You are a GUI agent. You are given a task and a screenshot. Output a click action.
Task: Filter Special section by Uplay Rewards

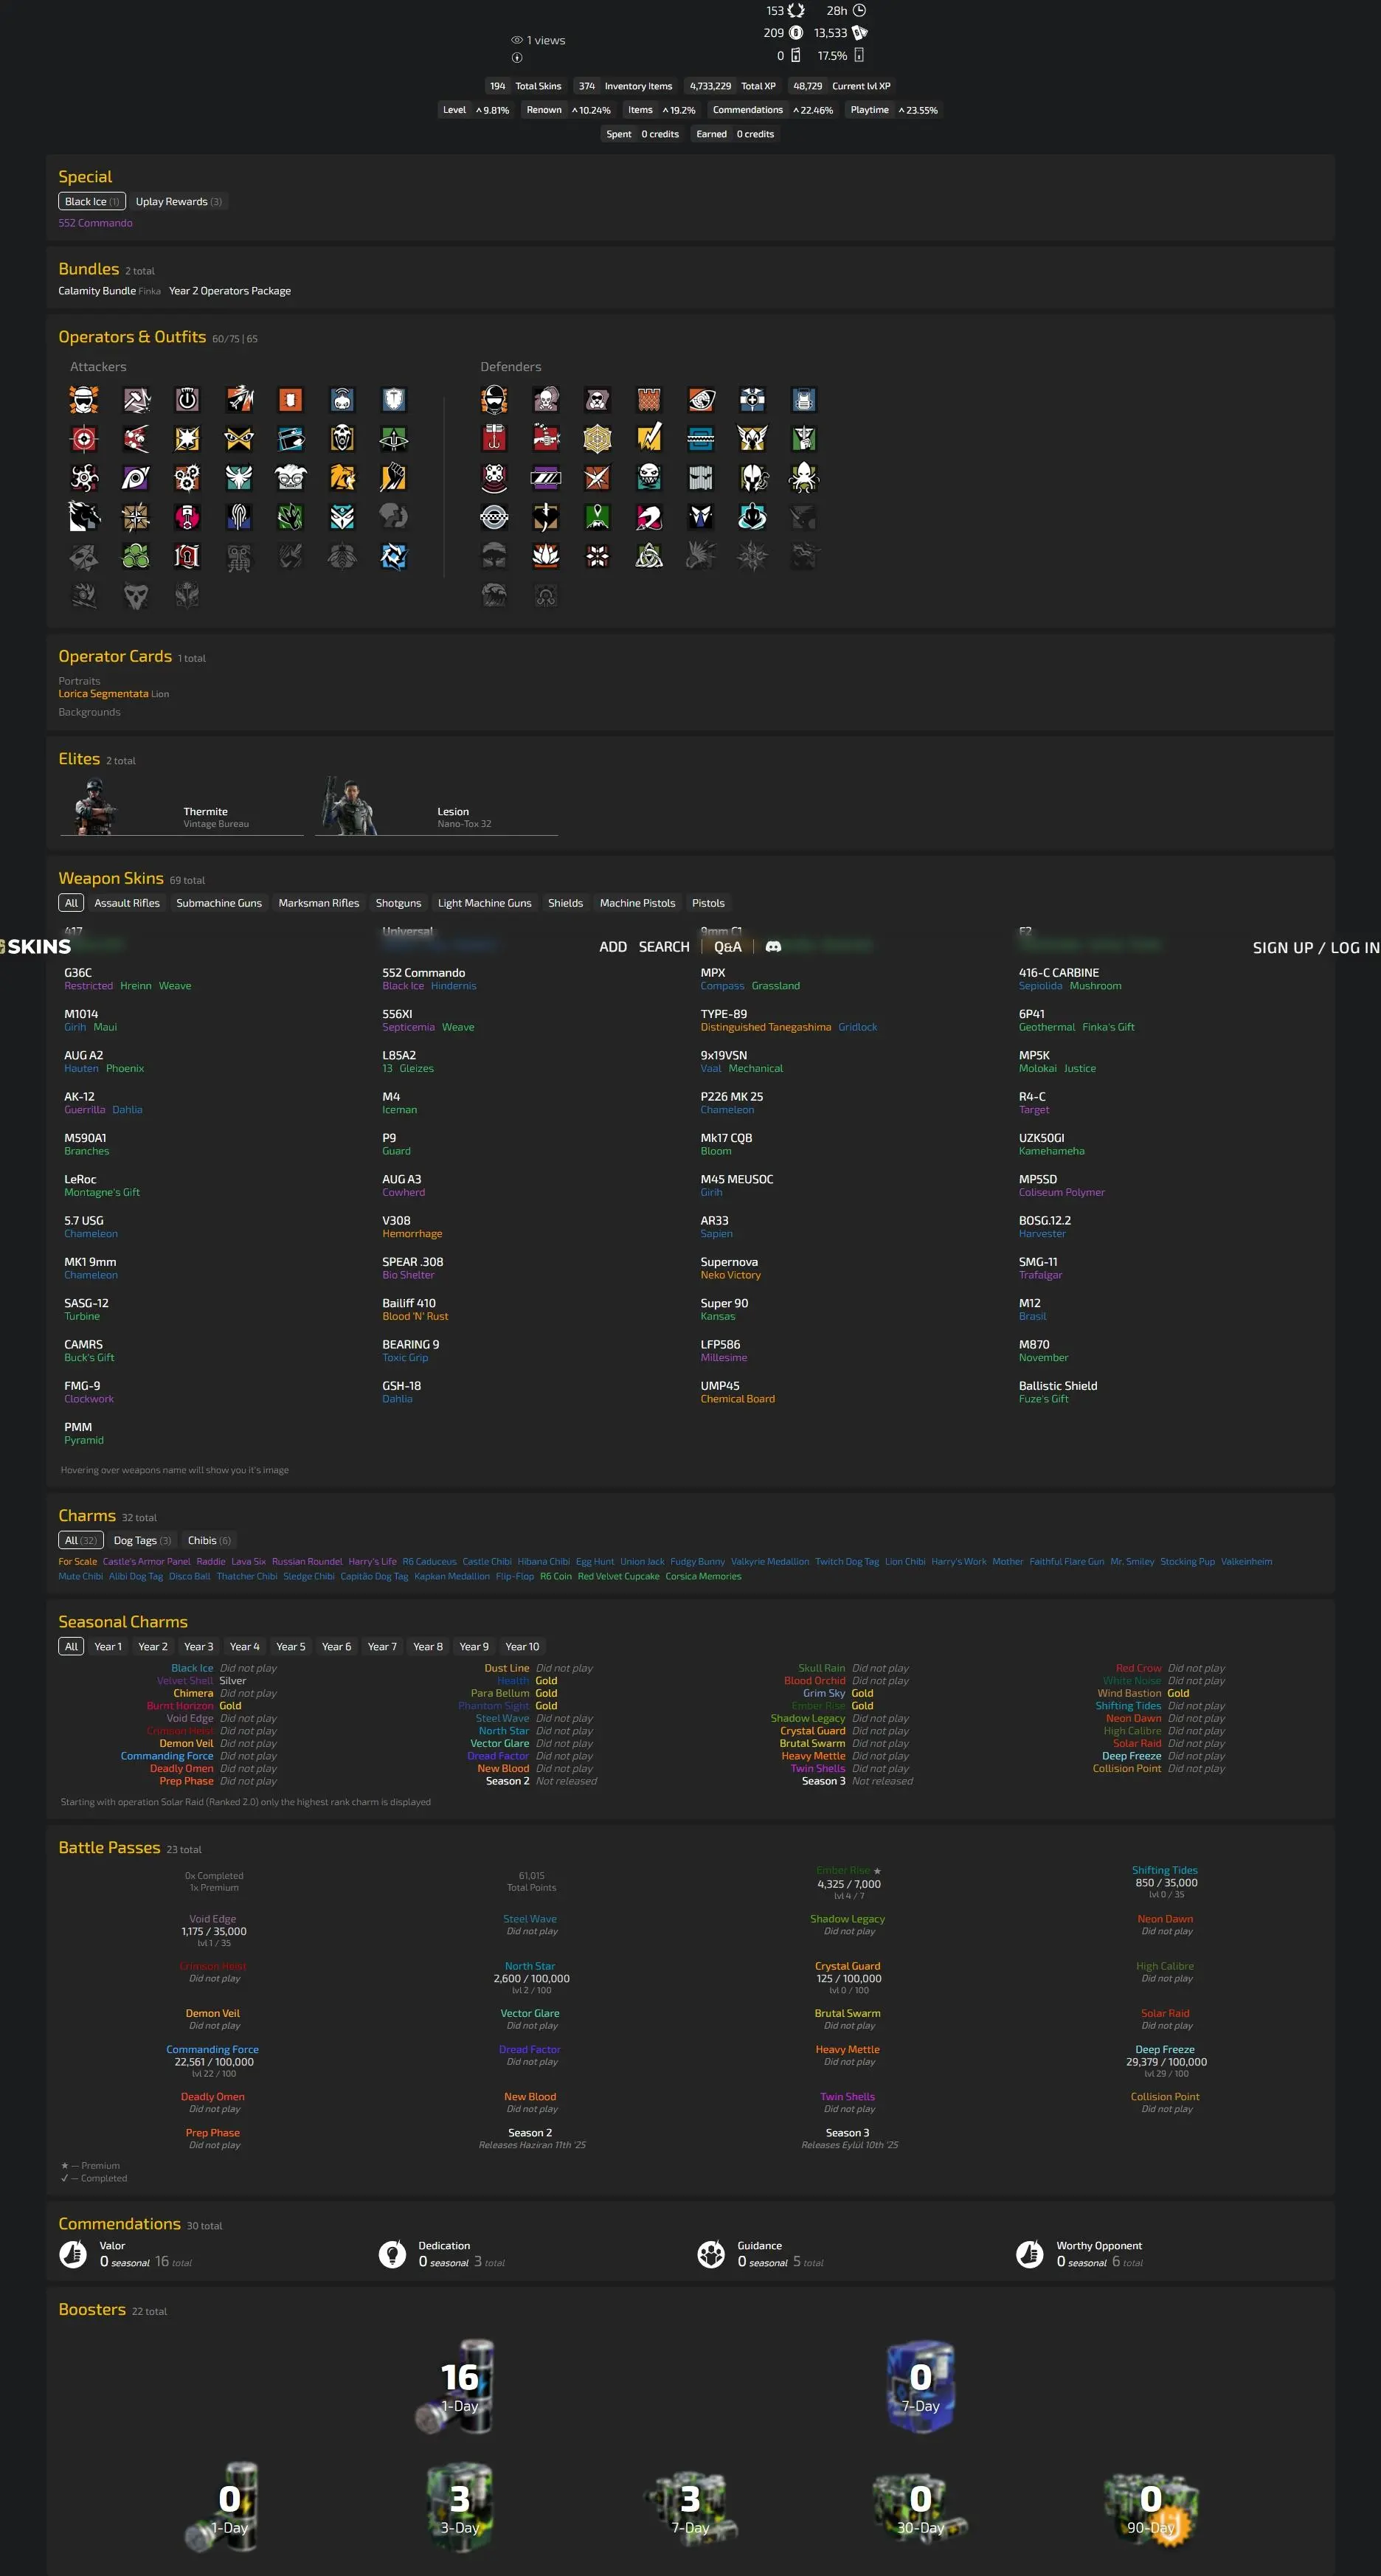pyautogui.click(x=178, y=202)
